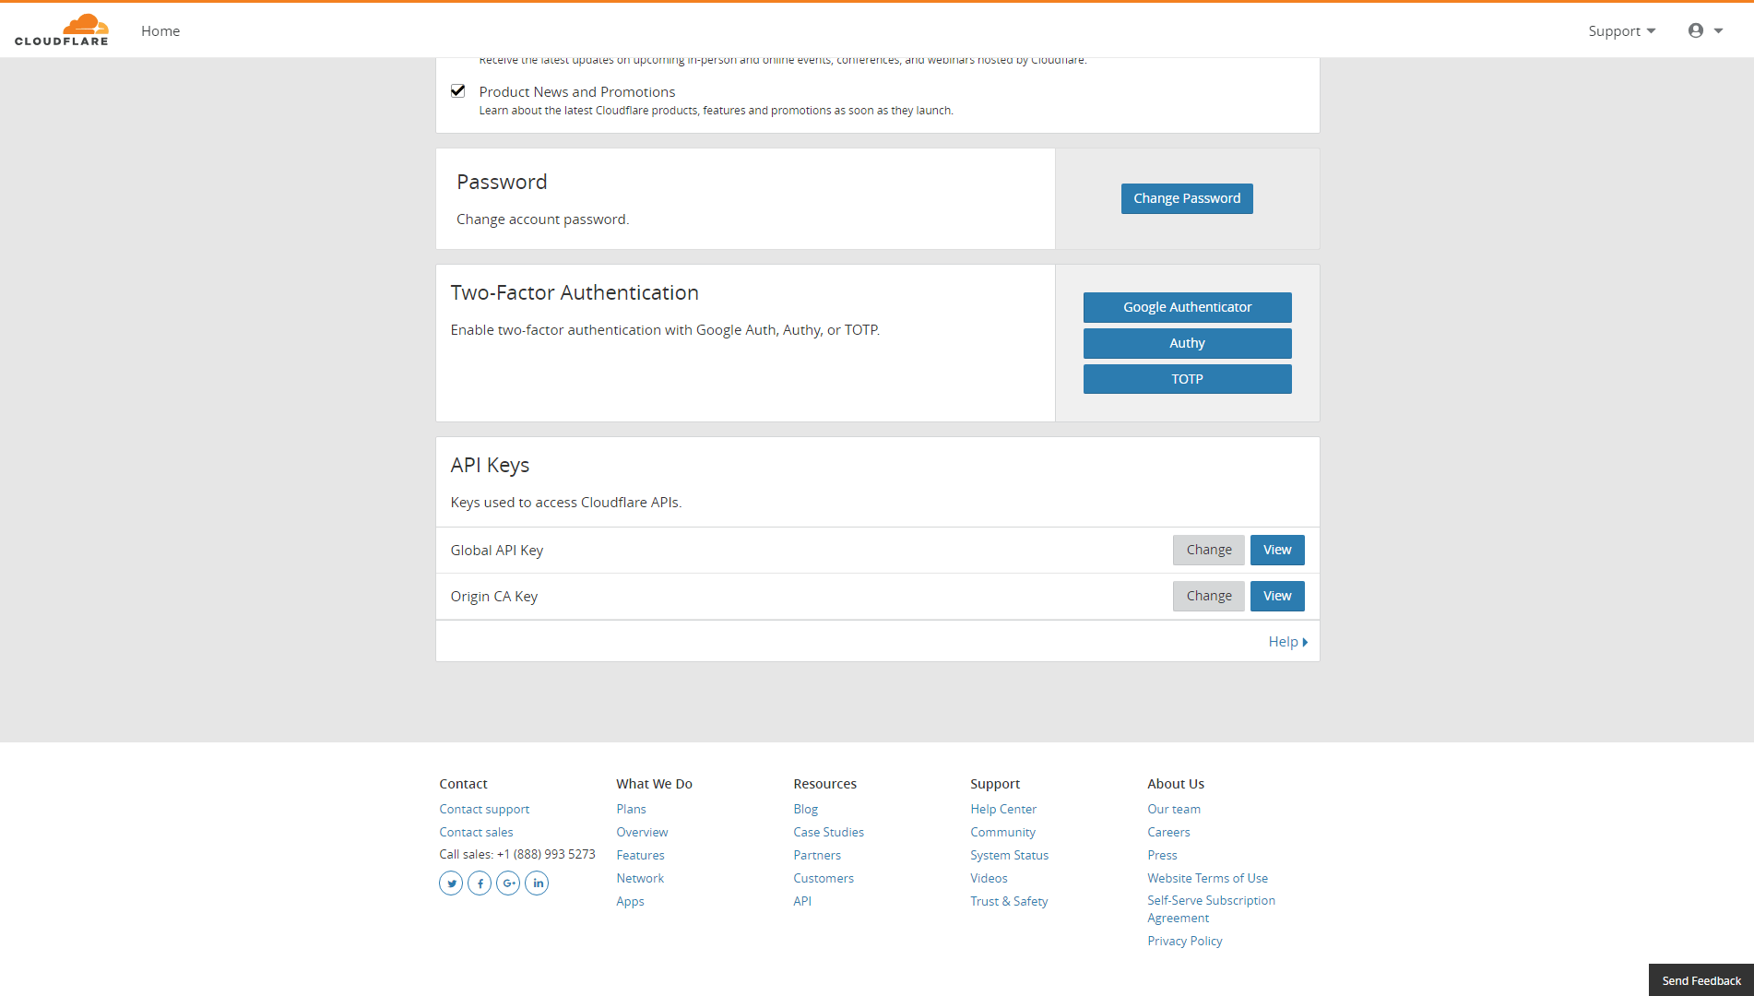Click the Change Password button
Viewport: 1754px width, 996px height.
pos(1187,198)
